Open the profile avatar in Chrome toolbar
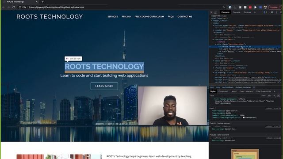This screenshot has width=283, height=159. click(x=265, y=8)
